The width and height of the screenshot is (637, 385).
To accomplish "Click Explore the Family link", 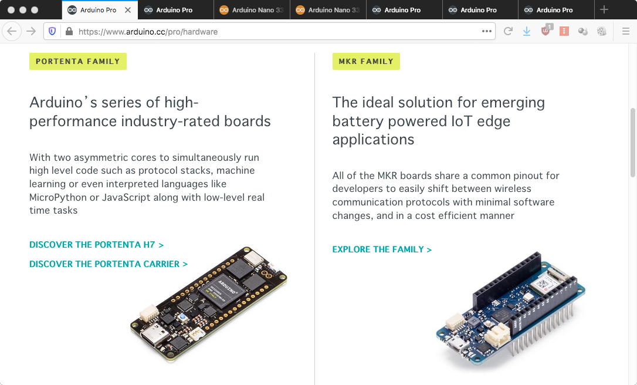I will (x=382, y=249).
